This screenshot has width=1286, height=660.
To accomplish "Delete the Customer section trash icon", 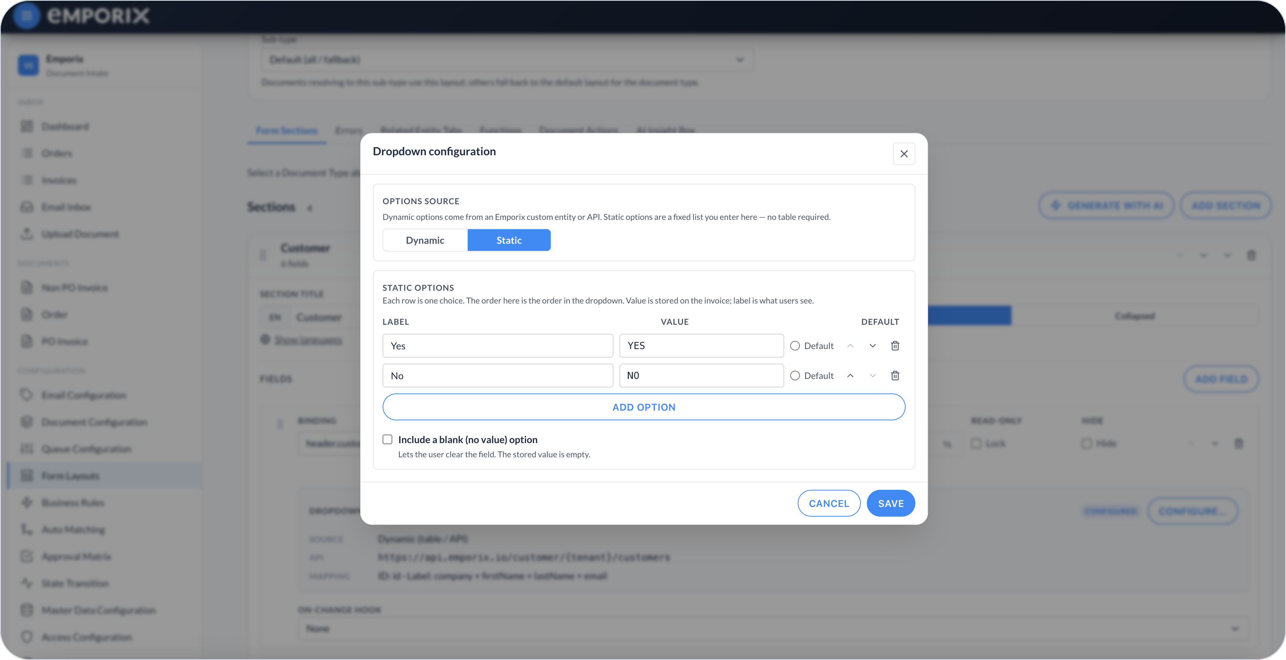I will tap(1251, 255).
